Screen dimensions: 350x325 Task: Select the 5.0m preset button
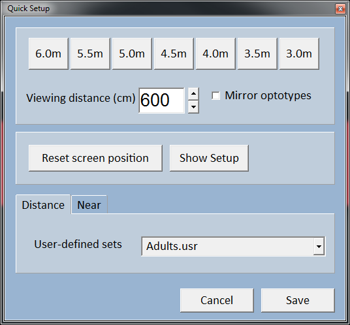point(132,54)
